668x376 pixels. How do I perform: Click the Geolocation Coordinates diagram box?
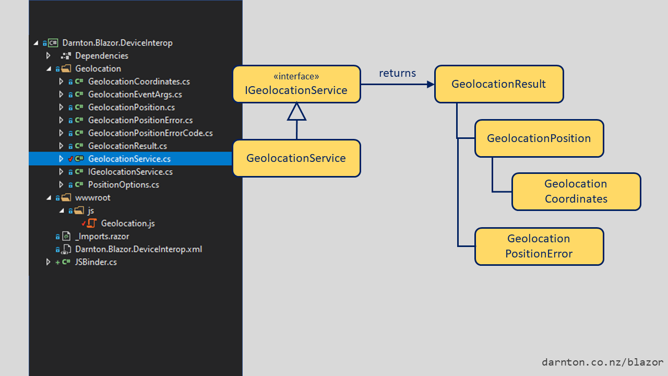[576, 192]
